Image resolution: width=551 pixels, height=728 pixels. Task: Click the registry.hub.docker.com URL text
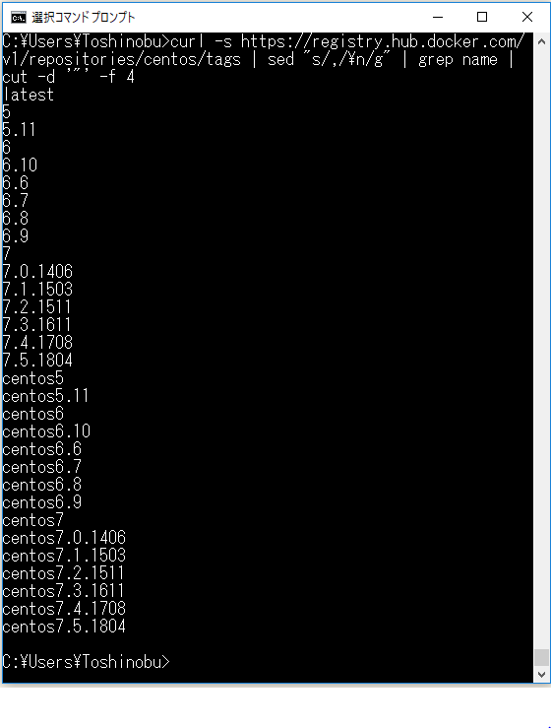pos(382,41)
